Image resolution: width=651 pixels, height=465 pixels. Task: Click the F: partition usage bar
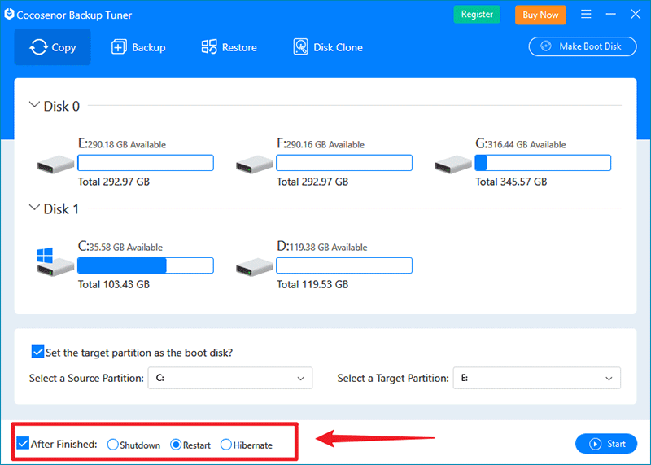344,163
